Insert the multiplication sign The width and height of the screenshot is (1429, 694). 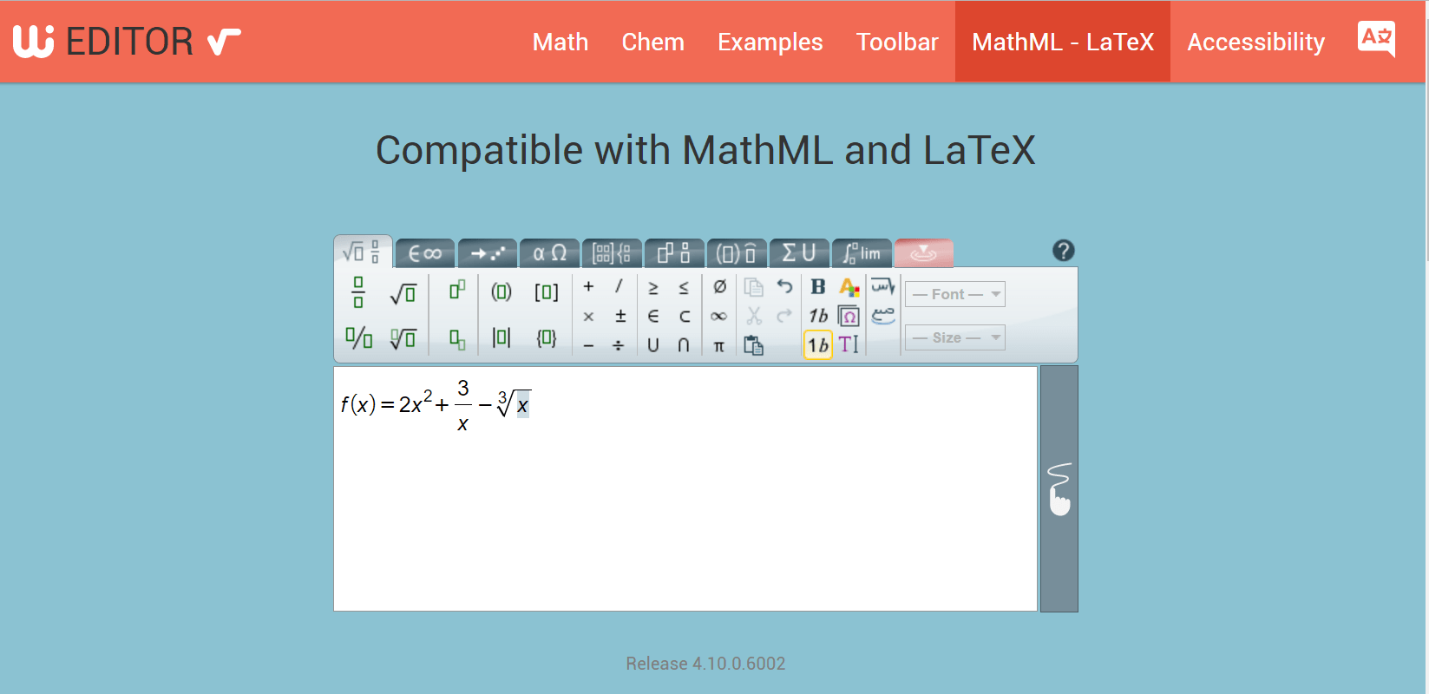[588, 316]
